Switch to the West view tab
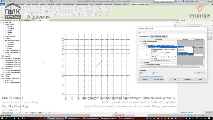213x120 pixels. [x=28, y=20]
